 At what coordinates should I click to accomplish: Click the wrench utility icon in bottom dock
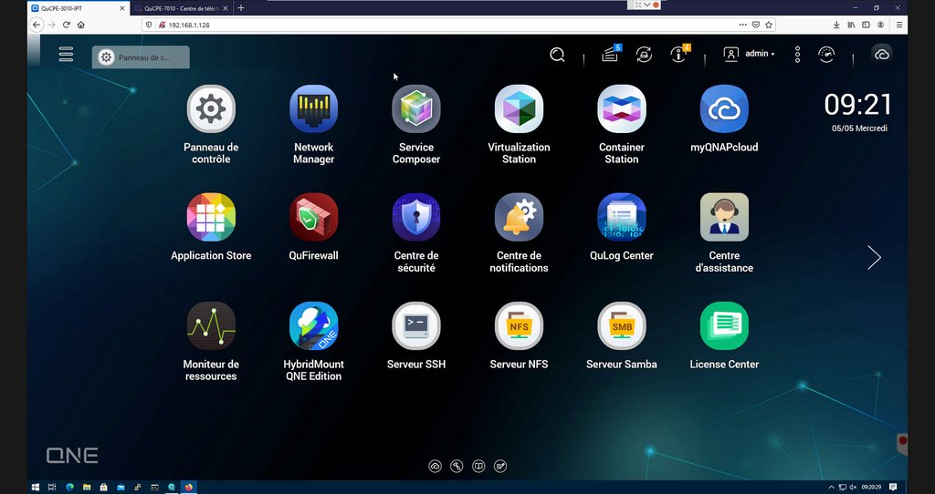tap(457, 466)
